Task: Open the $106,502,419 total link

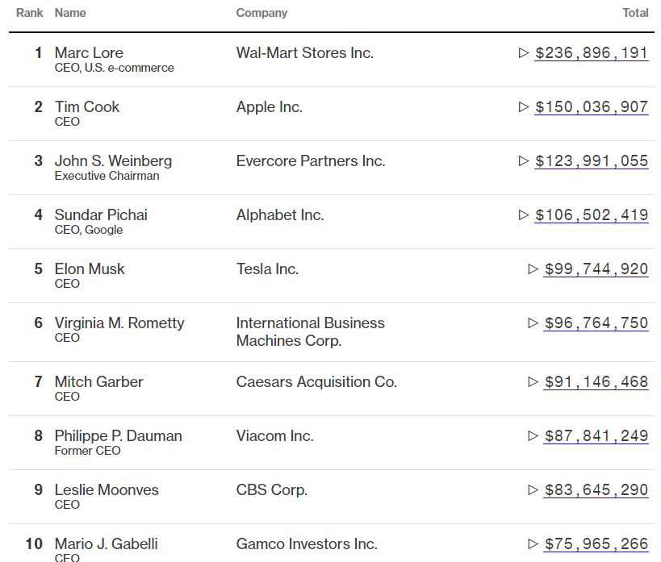Action: click(592, 214)
